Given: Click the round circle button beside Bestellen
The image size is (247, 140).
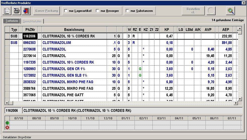Looking at the screenshot, I should coord(211,11).
